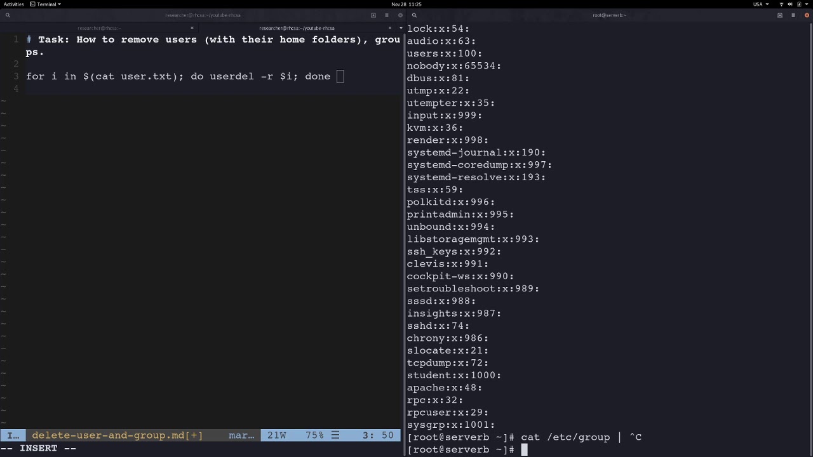Viewport: 813px width, 457px height.
Task: Click the '21W' word count in statusline
Action: pyautogui.click(x=276, y=435)
